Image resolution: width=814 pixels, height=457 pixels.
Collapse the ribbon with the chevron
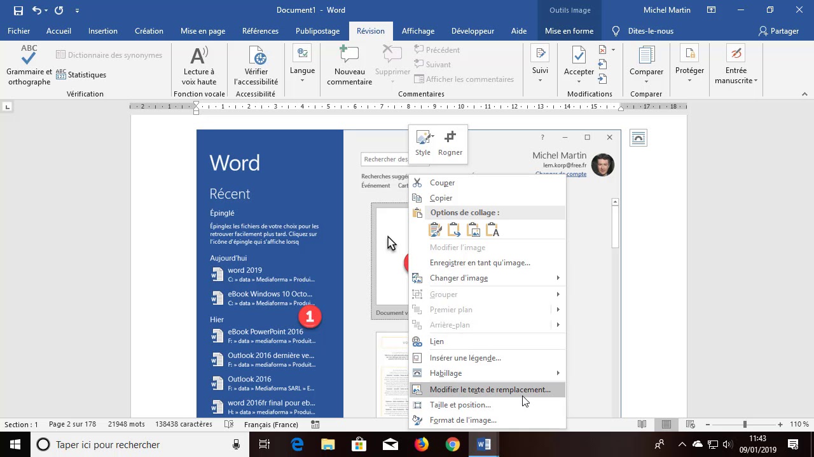pos(804,94)
